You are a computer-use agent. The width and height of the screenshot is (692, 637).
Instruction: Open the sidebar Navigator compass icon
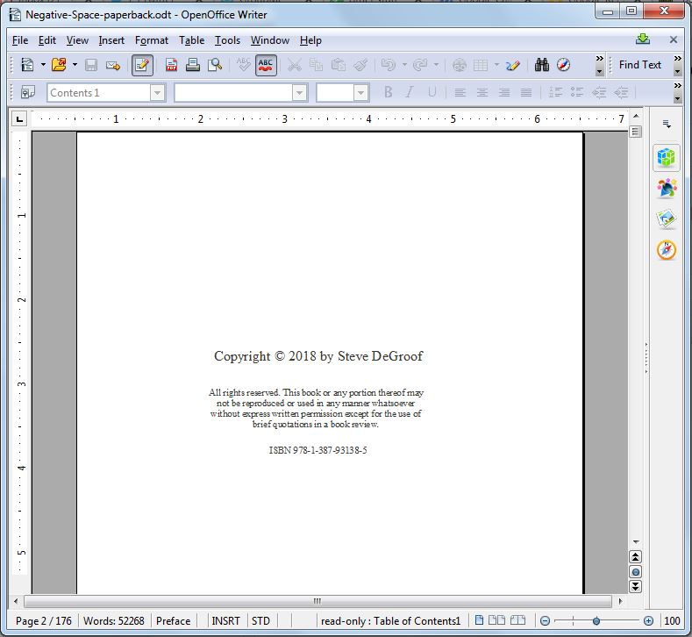[x=667, y=250]
